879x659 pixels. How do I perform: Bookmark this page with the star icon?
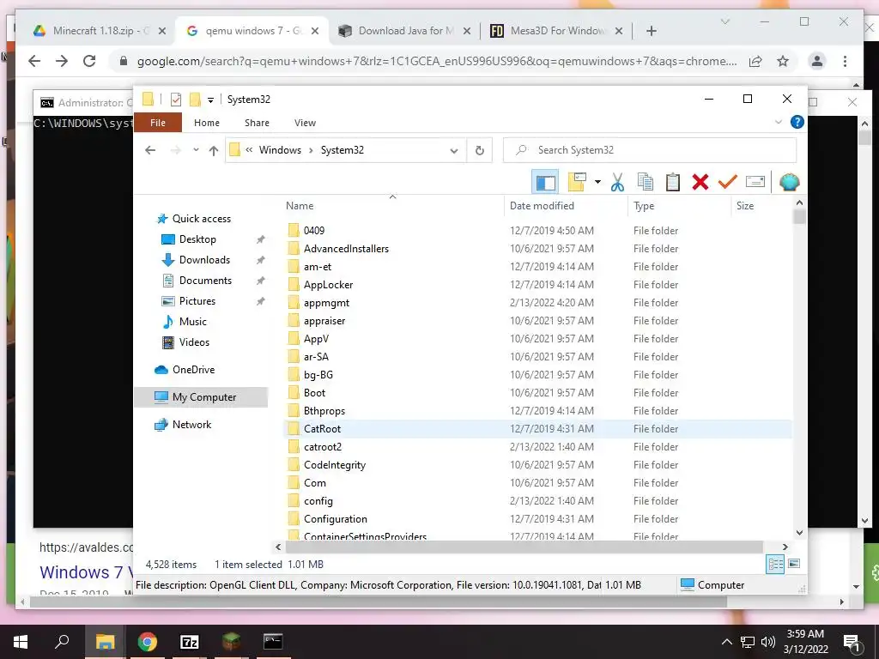(x=783, y=61)
